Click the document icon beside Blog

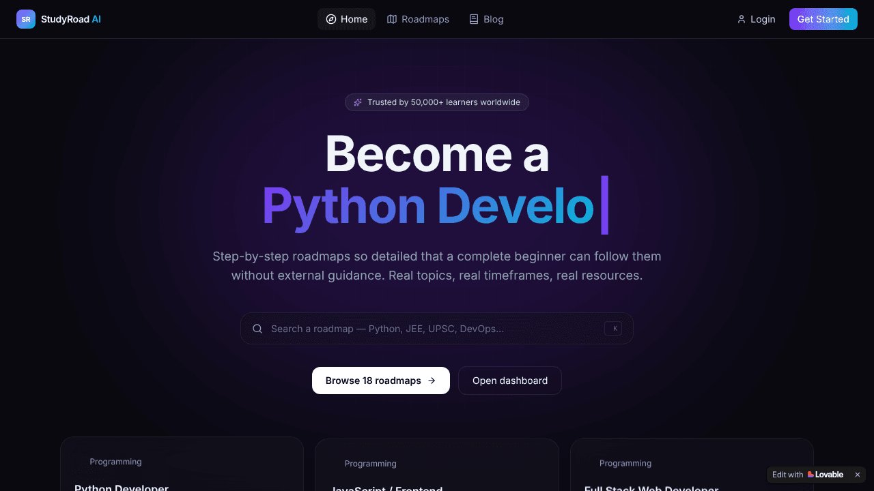[x=474, y=19]
